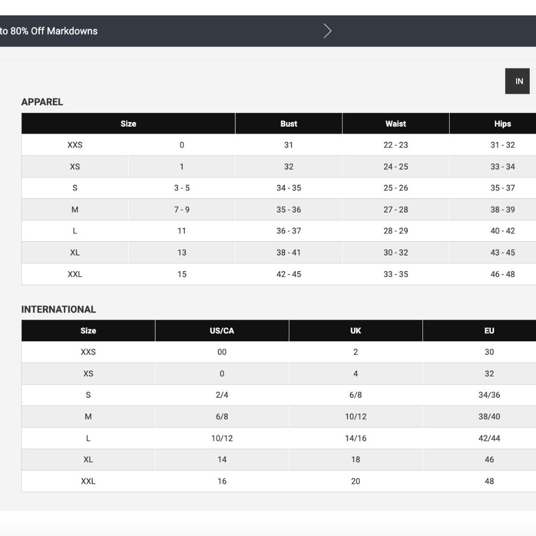Click the International Size column header
This screenshot has height=536, width=536.
click(88, 331)
